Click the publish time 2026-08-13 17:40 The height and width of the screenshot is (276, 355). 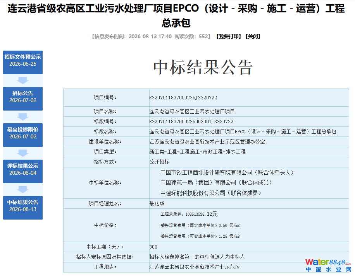150,37
